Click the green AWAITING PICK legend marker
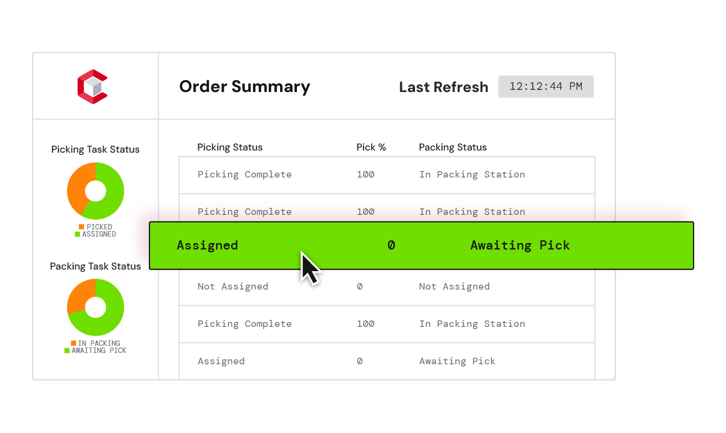The height and width of the screenshot is (433, 726). (67, 351)
